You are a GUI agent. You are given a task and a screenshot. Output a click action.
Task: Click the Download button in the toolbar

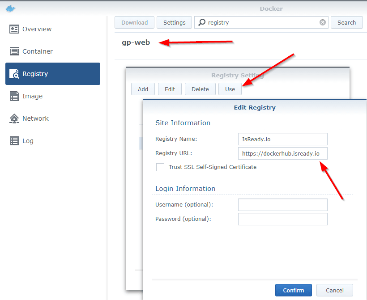click(x=134, y=22)
